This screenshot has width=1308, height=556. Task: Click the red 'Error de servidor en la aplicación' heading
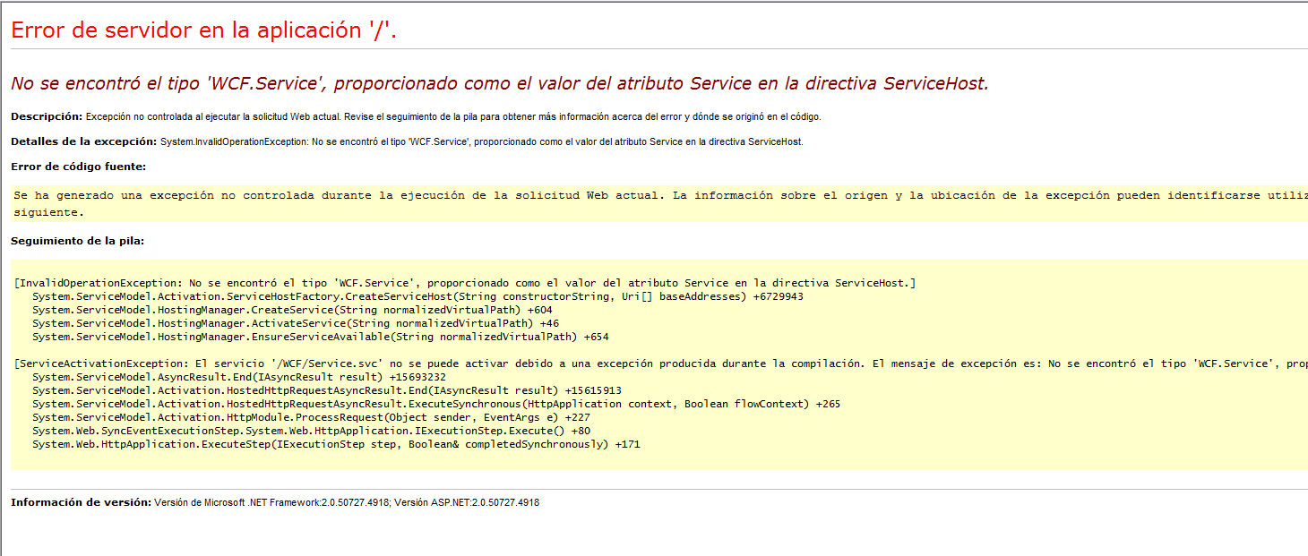(x=203, y=30)
